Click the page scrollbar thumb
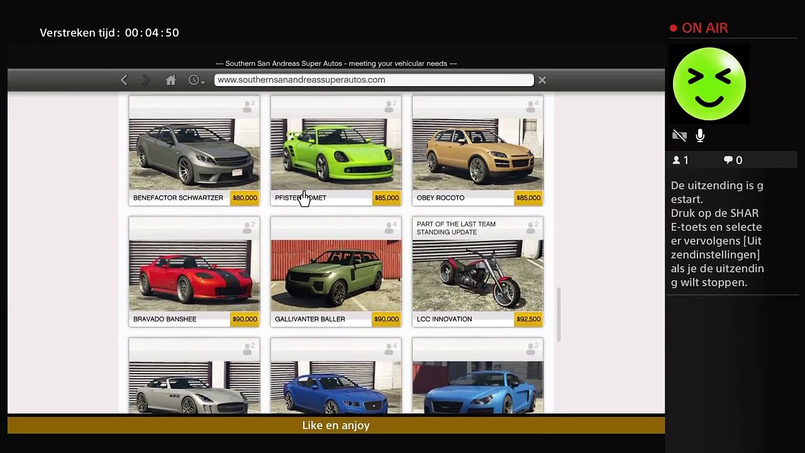 point(558,315)
